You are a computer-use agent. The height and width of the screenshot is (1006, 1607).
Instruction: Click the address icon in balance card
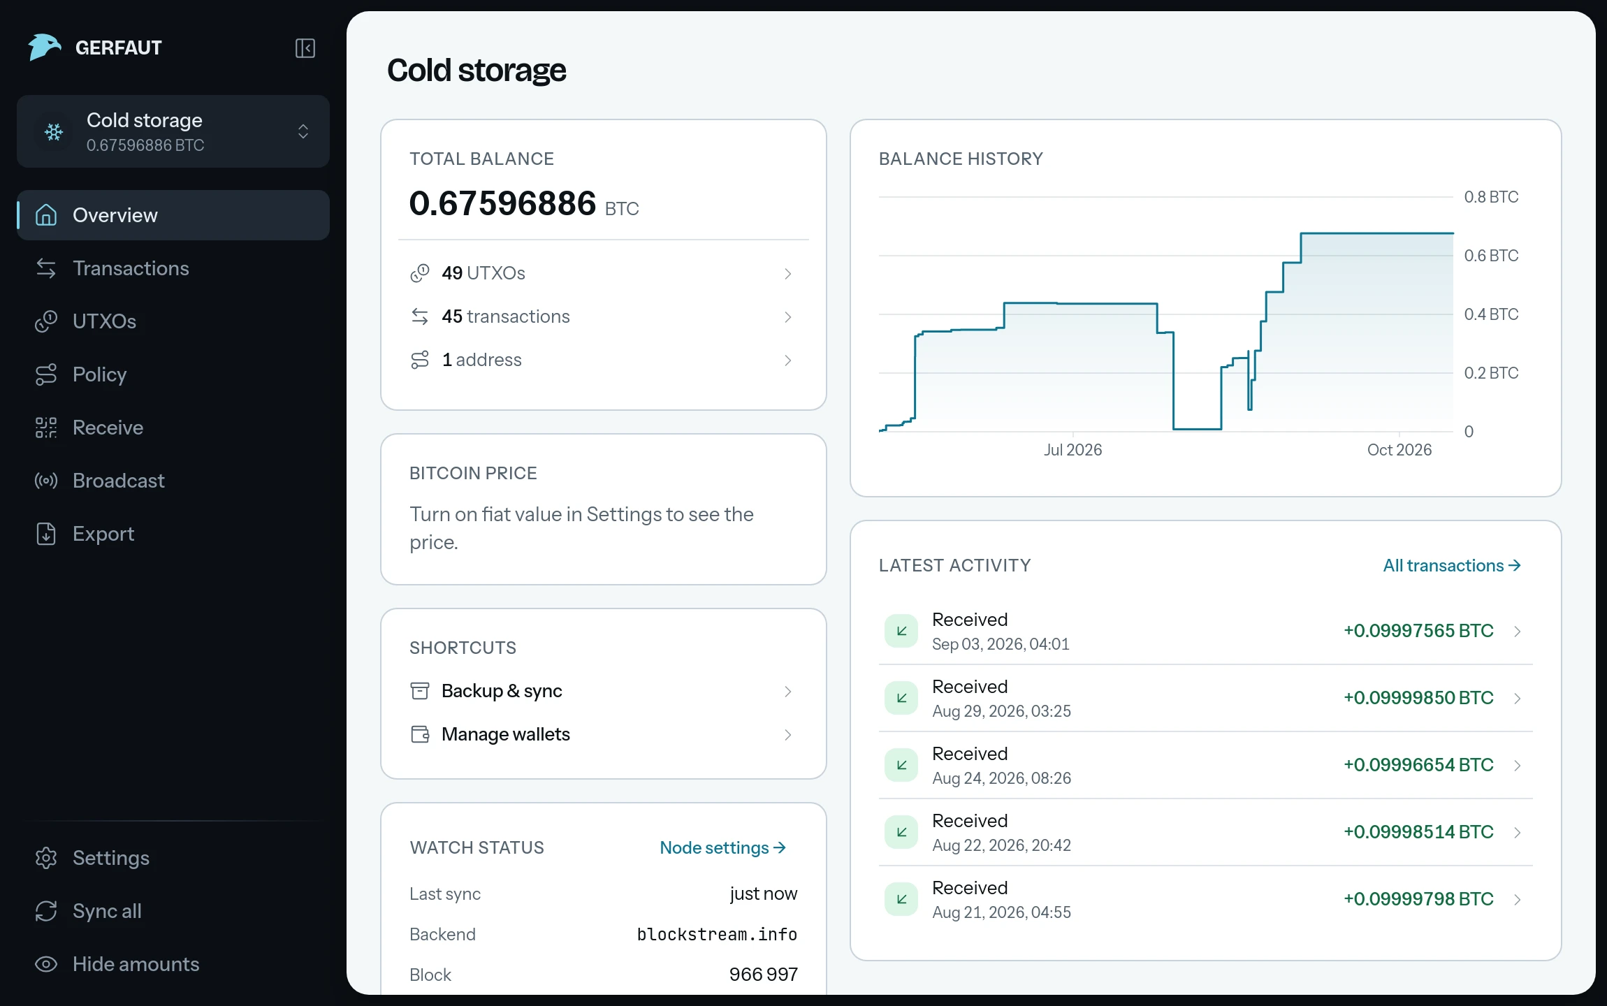(420, 360)
